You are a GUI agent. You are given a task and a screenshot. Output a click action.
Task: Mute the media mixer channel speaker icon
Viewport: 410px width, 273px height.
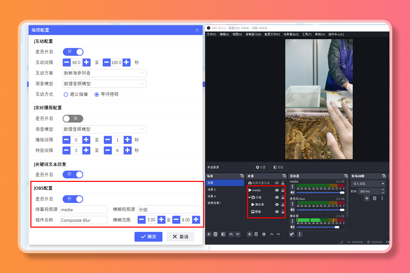click(x=292, y=192)
